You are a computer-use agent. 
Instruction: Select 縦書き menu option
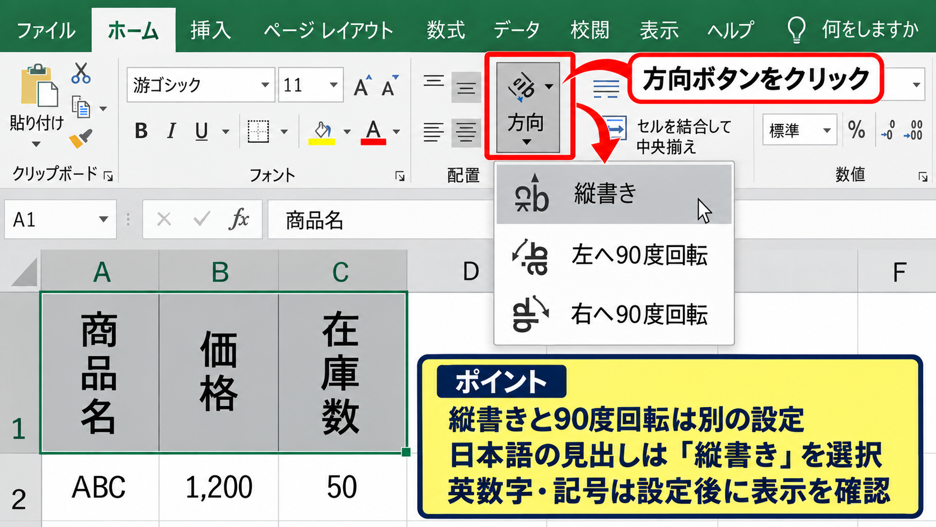(614, 194)
